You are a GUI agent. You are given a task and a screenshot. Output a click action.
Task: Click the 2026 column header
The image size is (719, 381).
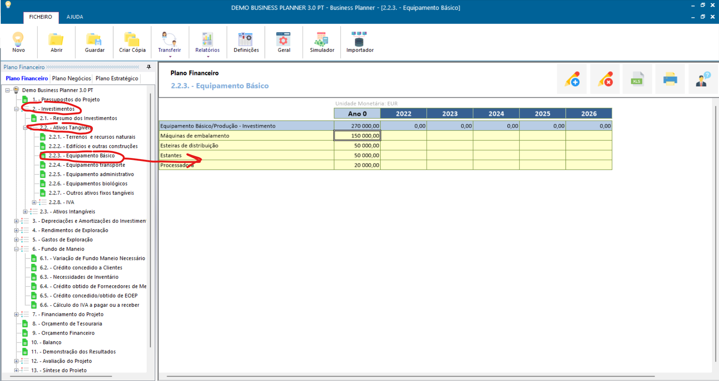[589, 114]
